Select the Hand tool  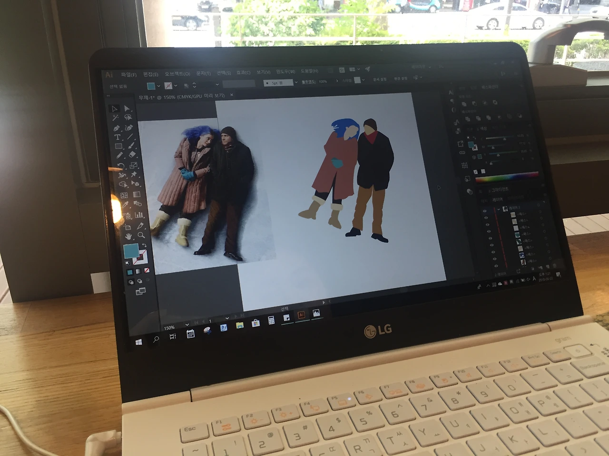[x=128, y=236]
